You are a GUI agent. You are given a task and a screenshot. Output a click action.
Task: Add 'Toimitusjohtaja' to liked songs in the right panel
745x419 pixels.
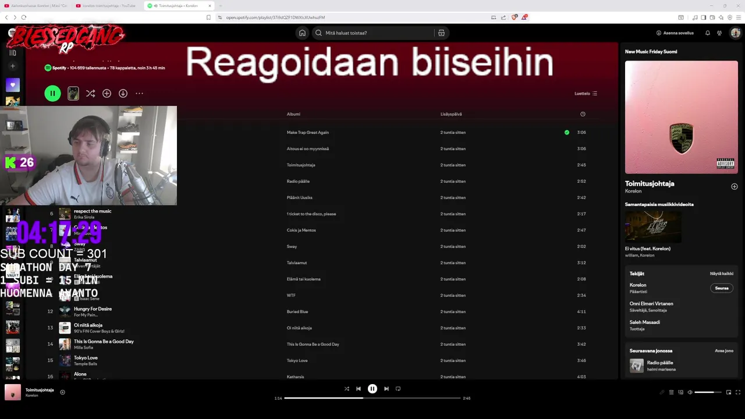click(x=734, y=186)
